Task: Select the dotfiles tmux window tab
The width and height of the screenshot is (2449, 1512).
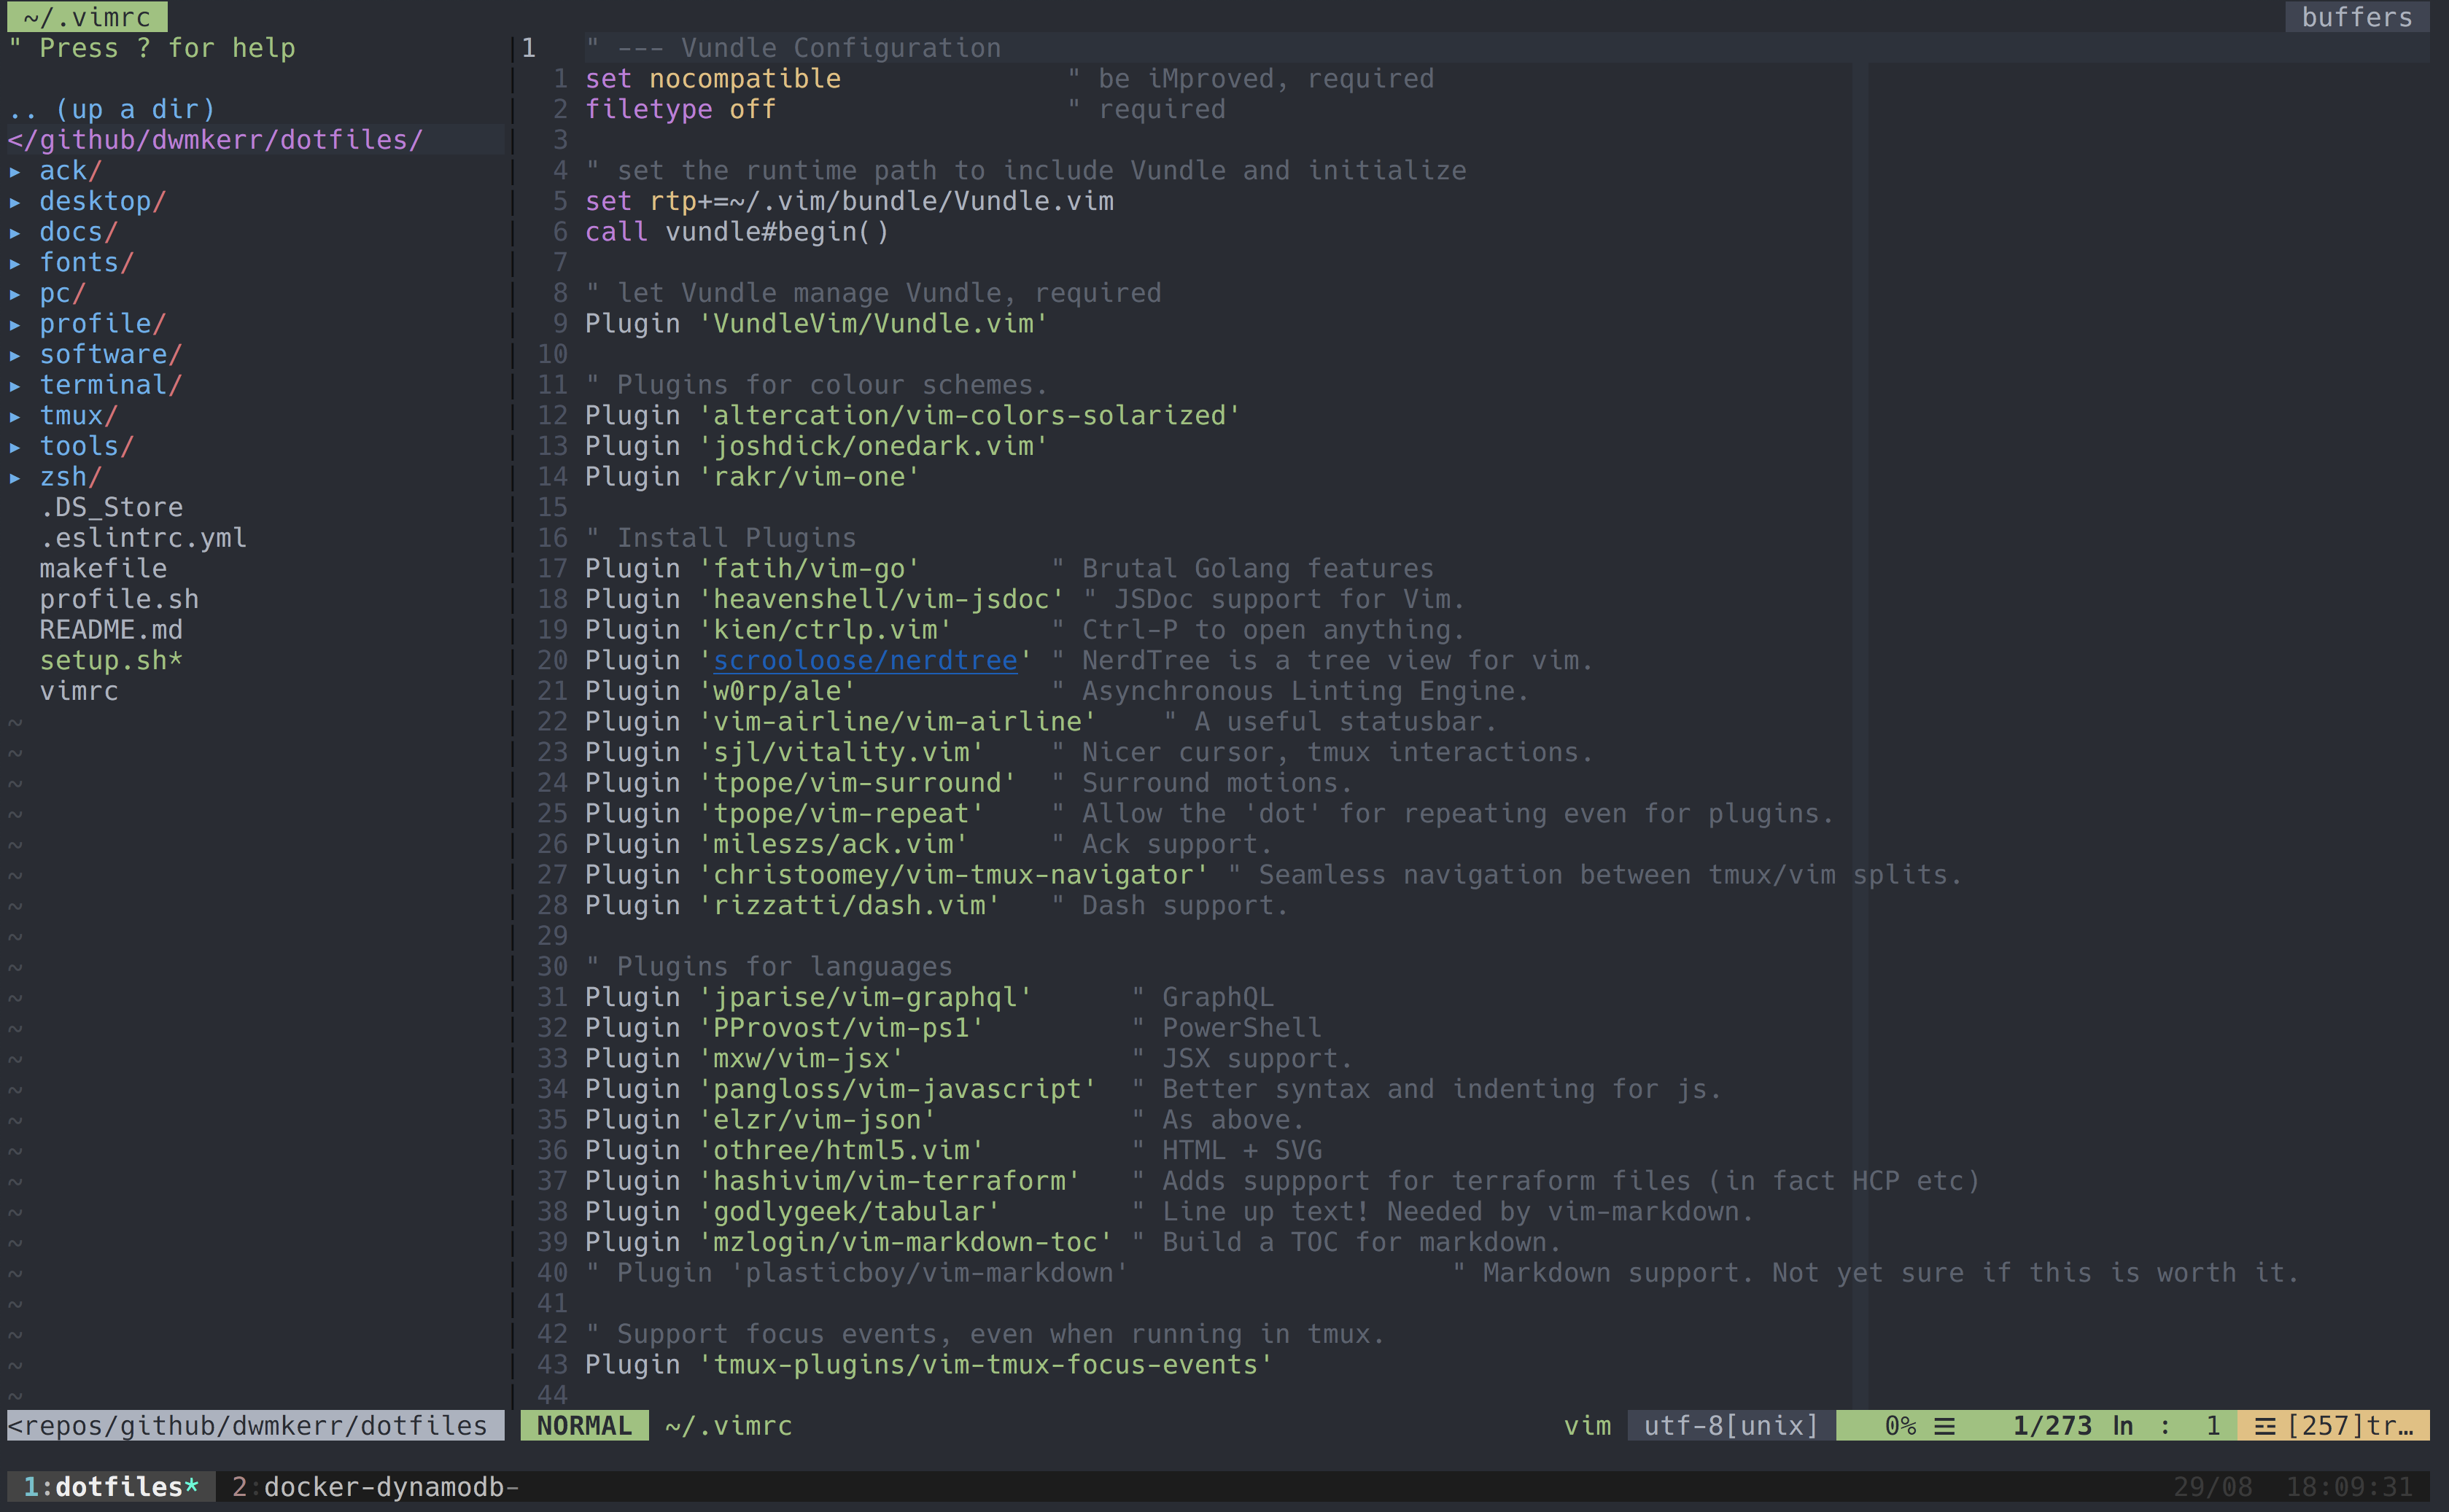Action: [110, 1487]
